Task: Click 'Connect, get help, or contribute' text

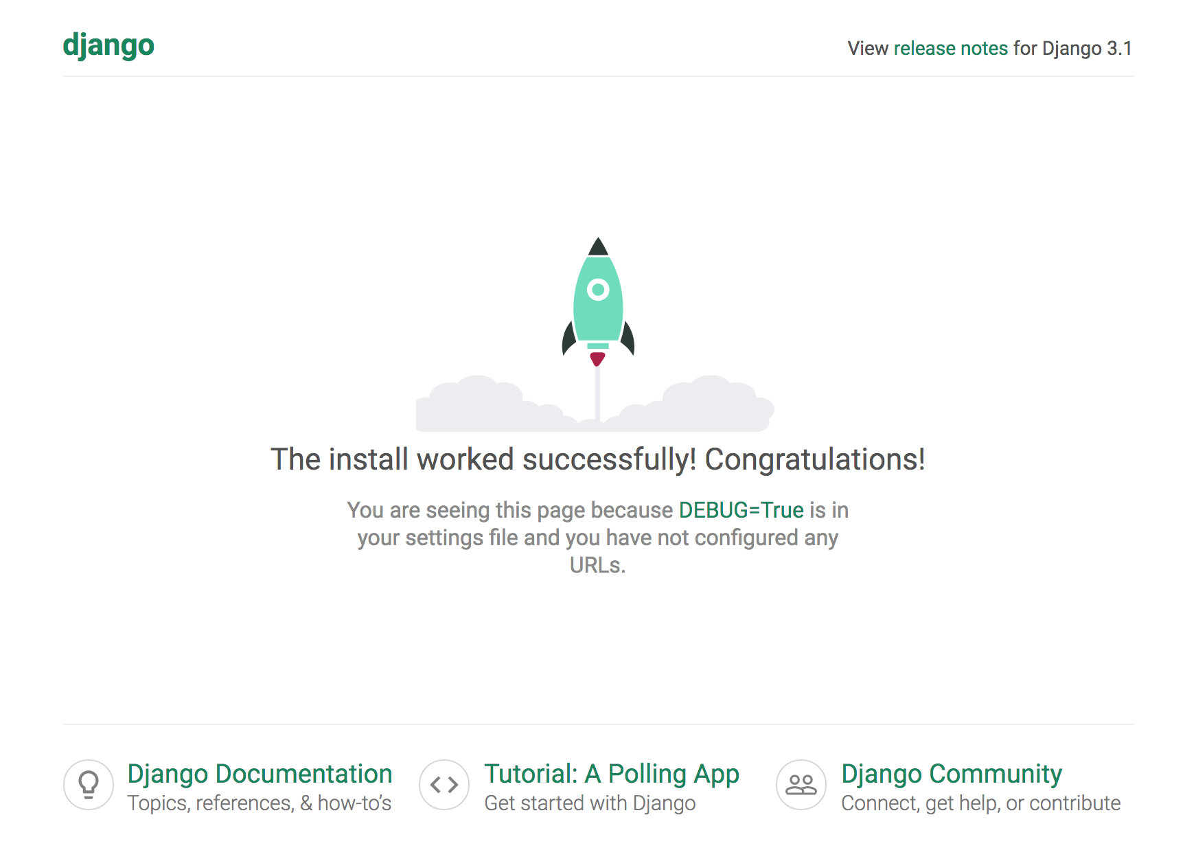Action: coord(980,803)
